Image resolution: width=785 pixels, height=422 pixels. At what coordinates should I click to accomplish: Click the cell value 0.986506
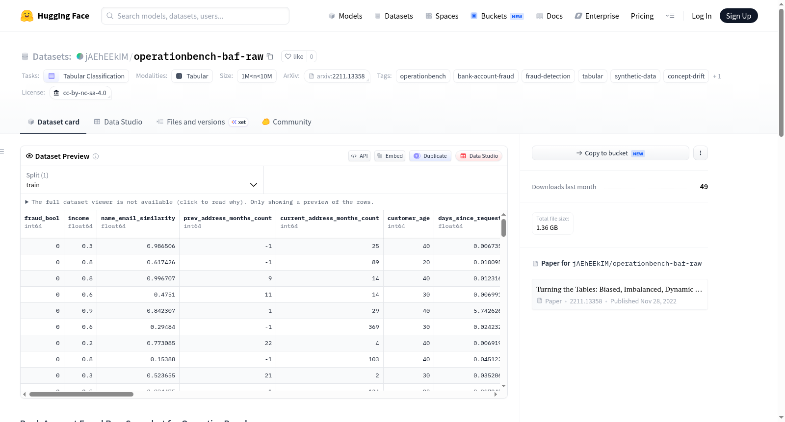pyautogui.click(x=161, y=246)
